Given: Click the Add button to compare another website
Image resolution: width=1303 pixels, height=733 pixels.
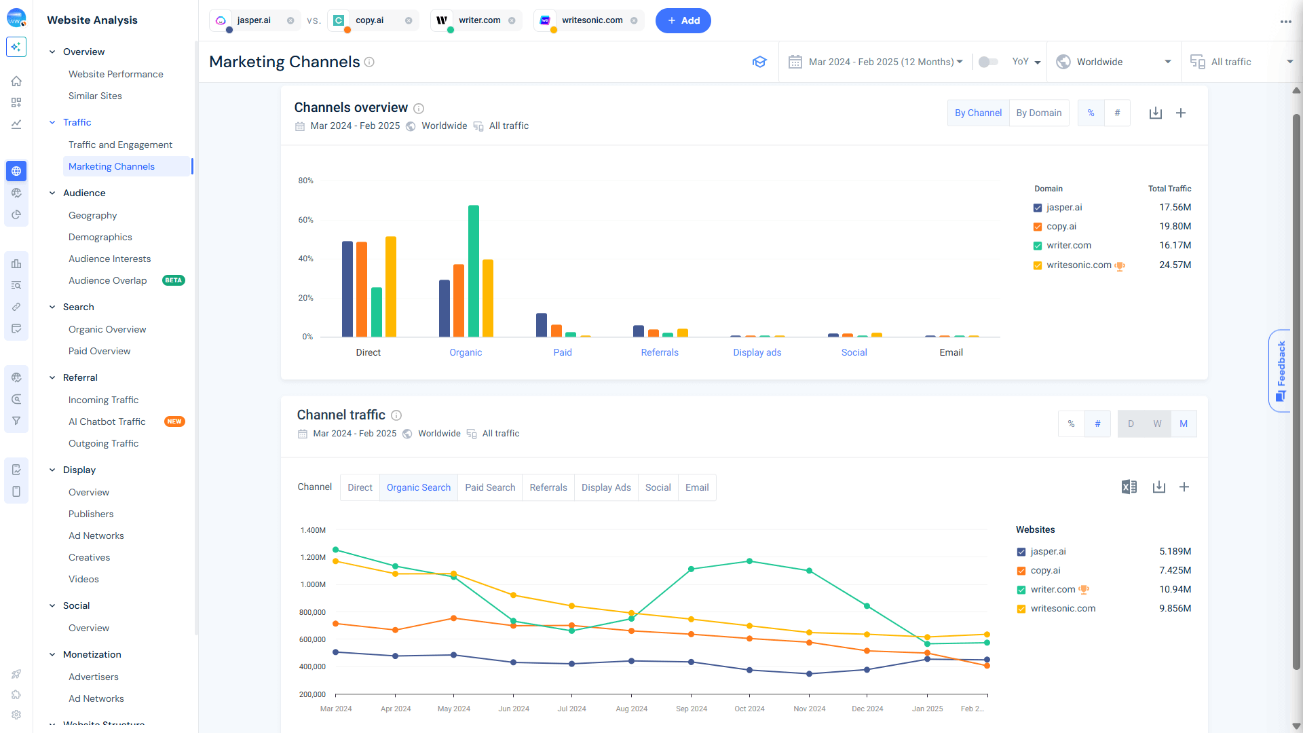Looking at the screenshot, I should [683, 20].
